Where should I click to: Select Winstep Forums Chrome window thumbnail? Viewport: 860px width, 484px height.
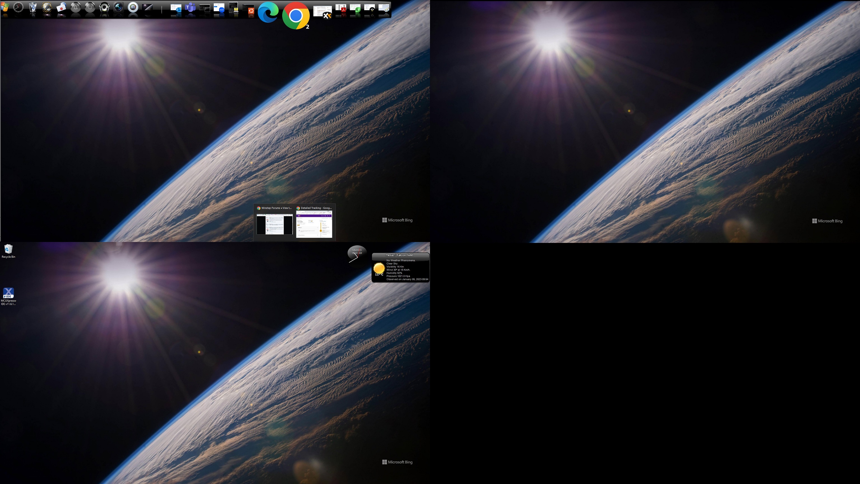pyautogui.click(x=274, y=224)
